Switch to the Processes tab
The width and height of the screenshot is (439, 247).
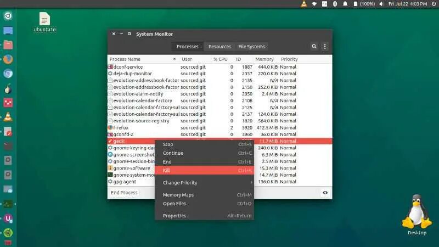pos(188,47)
